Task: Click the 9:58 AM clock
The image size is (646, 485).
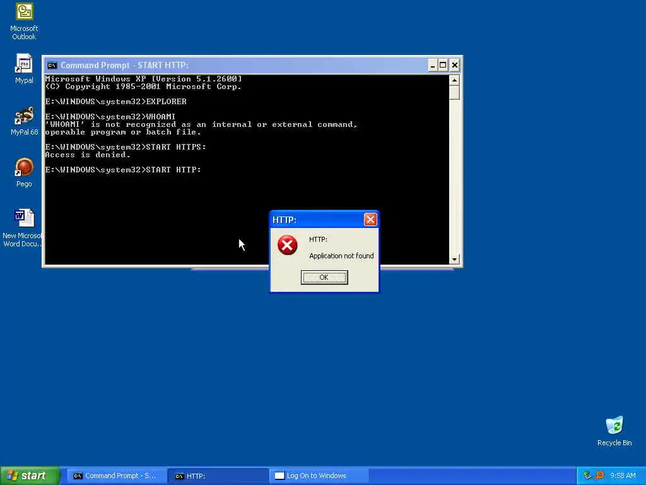Action: tap(623, 476)
